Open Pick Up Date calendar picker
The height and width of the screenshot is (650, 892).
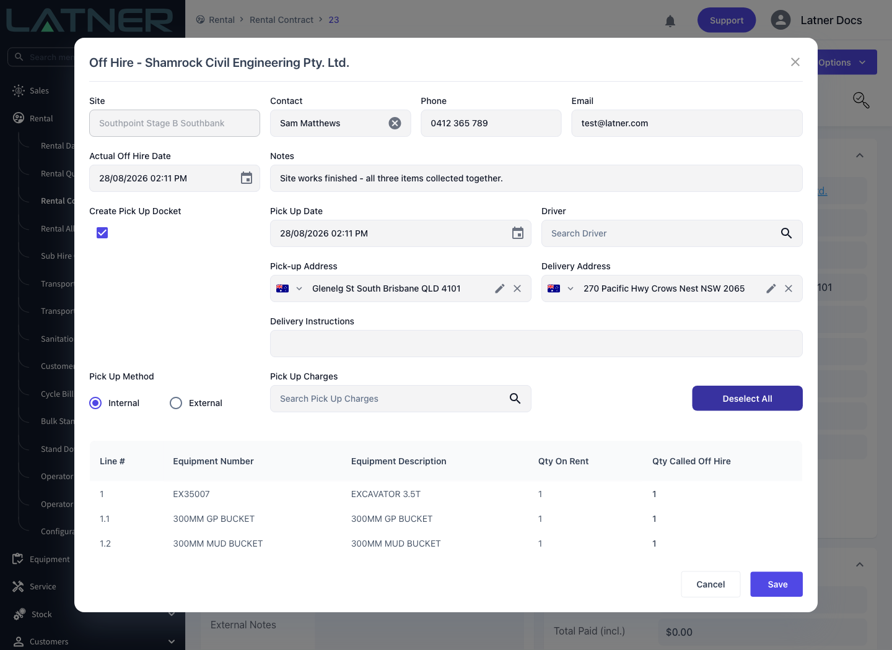point(518,233)
